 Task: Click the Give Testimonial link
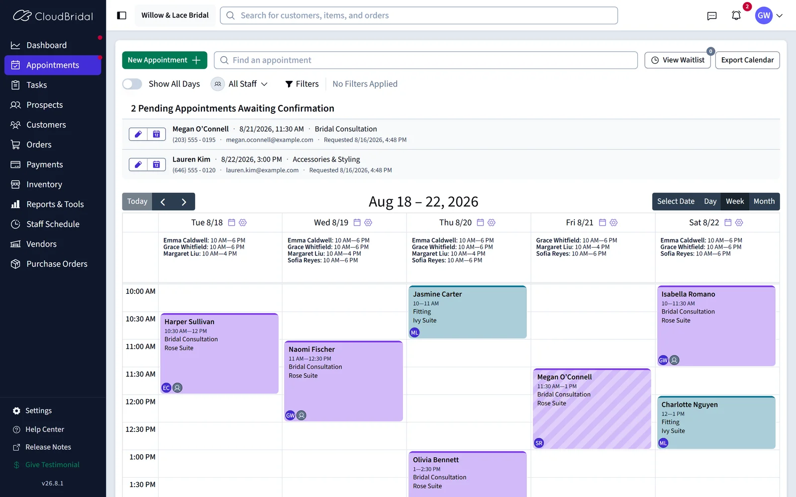point(46,465)
